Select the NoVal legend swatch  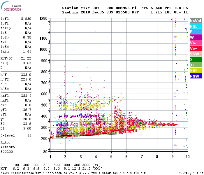196,21
